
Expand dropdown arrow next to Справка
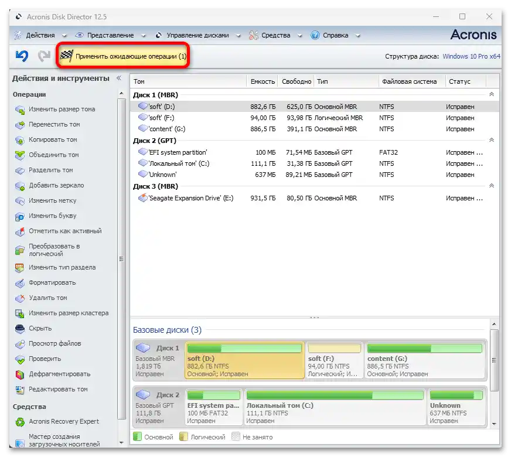(x=358, y=36)
